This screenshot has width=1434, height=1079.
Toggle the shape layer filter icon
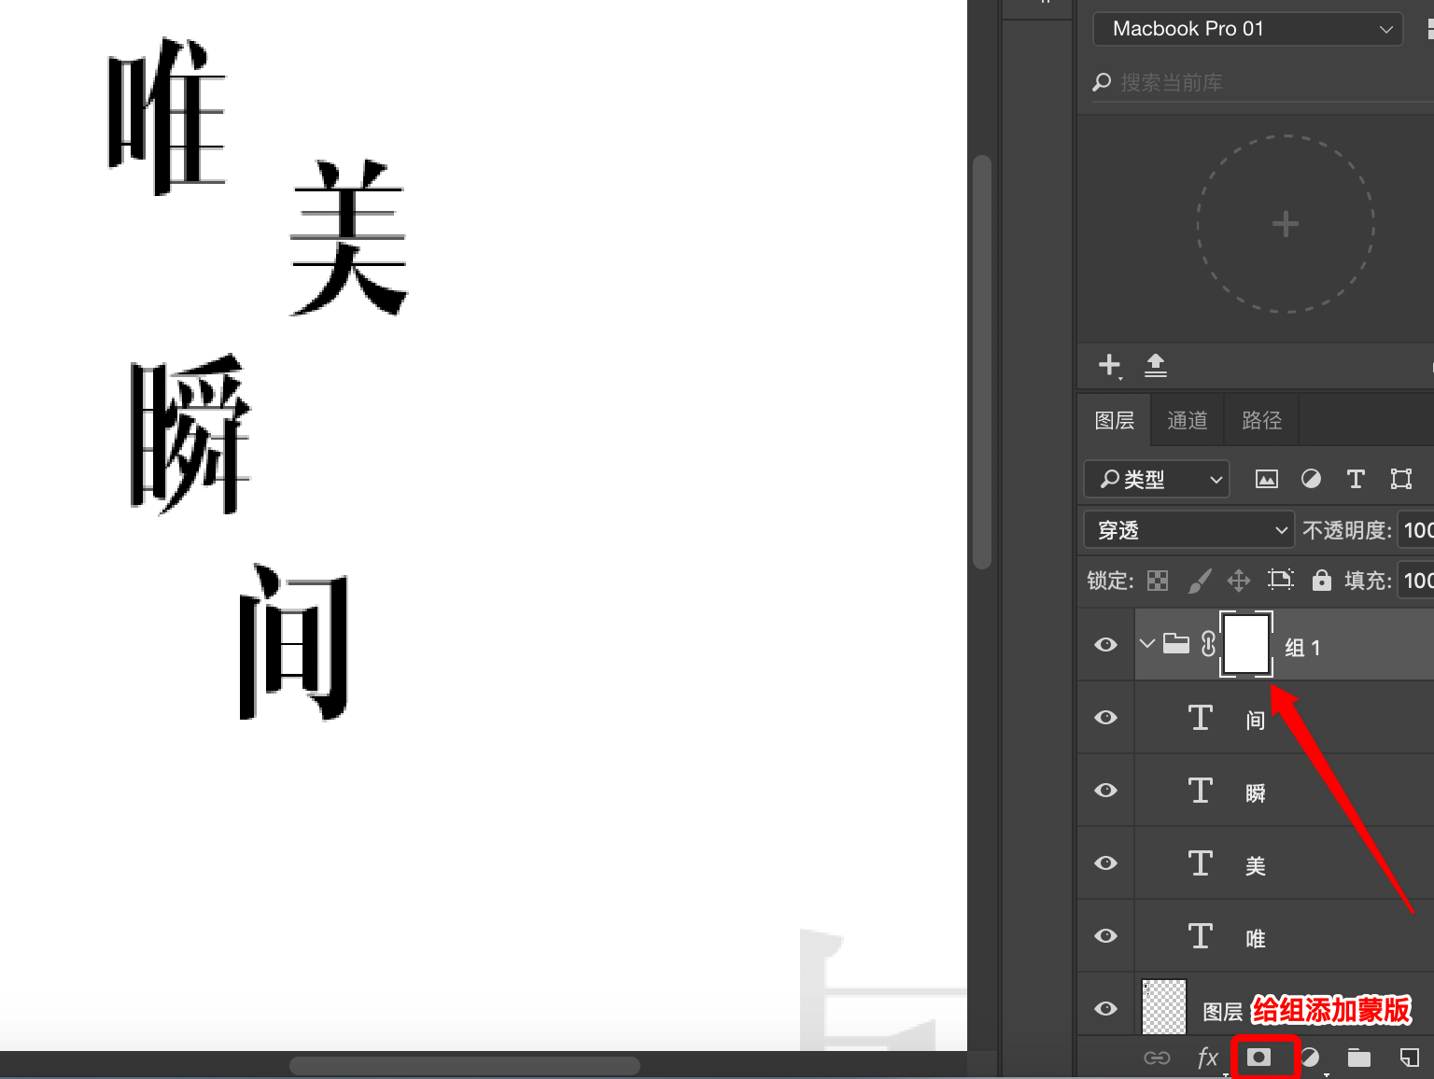(x=1401, y=480)
